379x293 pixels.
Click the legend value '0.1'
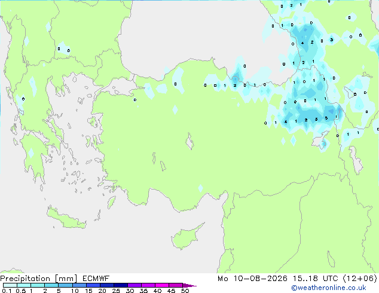(x=7, y=291)
